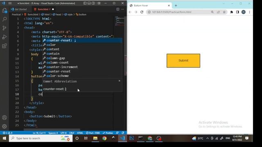The image size is (262, 147).
Task: Open the Accounts menu in activity bar
Action: pyautogui.click(x=5, y=118)
